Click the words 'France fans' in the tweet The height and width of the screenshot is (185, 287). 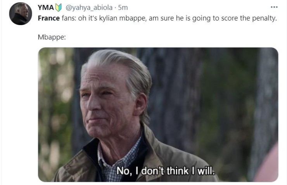[x=57, y=18]
